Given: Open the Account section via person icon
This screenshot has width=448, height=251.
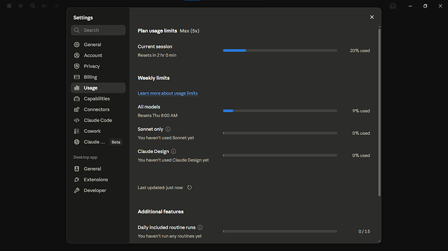Looking at the screenshot, I should [x=77, y=55].
